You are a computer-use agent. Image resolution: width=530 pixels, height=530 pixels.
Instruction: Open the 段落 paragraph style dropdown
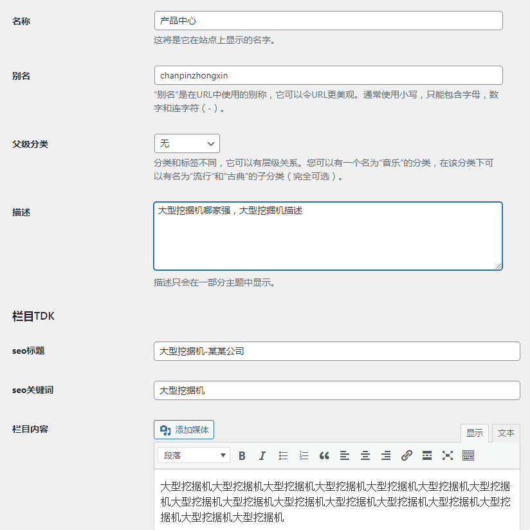click(x=193, y=455)
